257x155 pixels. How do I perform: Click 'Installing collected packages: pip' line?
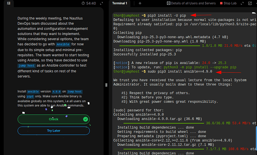pos(147,50)
